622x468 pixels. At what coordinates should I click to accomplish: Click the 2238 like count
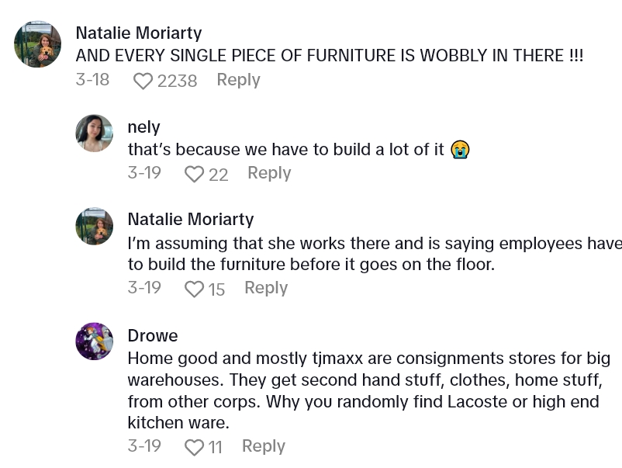pyautogui.click(x=177, y=81)
